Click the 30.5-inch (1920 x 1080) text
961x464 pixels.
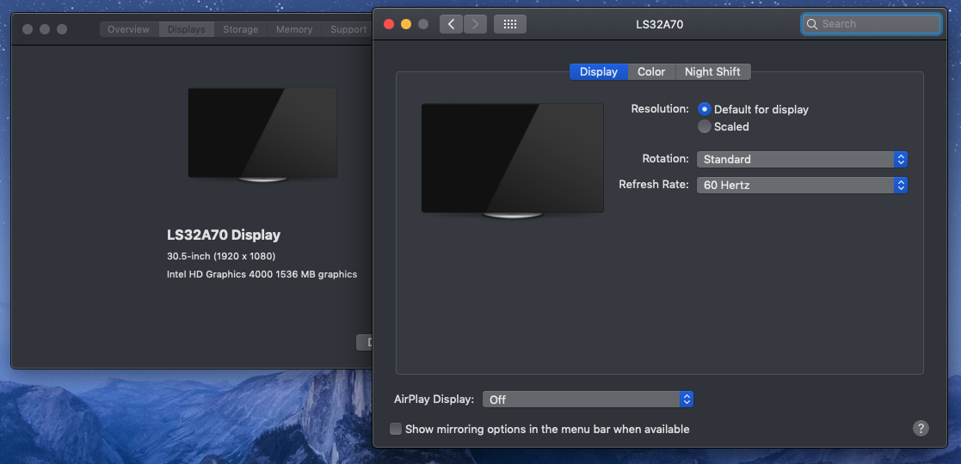pyautogui.click(x=220, y=256)
